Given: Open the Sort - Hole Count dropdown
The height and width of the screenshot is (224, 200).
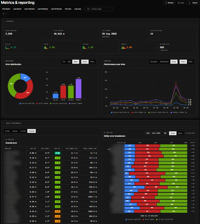Looking at the screenshot, I should tap(156, 133).
